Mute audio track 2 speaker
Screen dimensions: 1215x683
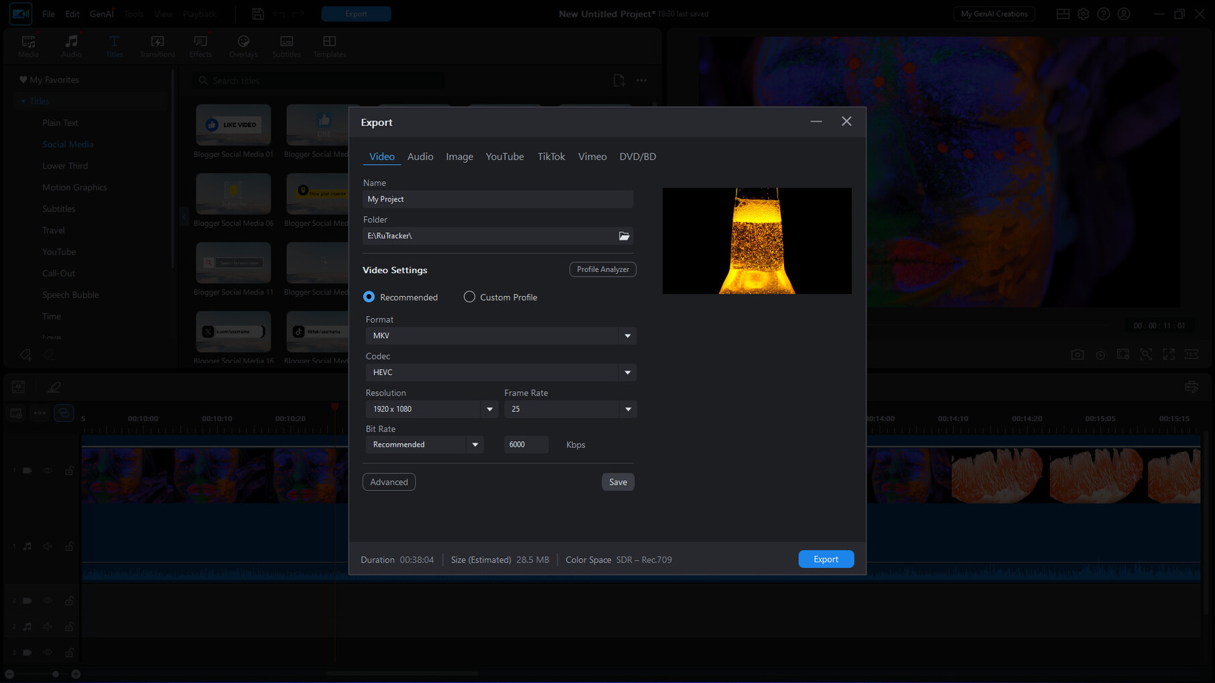[48, 627]
